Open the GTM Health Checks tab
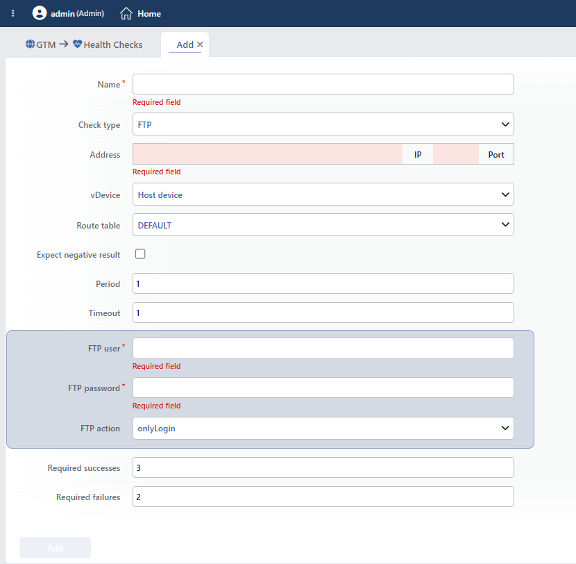 (x=84, y=44)
